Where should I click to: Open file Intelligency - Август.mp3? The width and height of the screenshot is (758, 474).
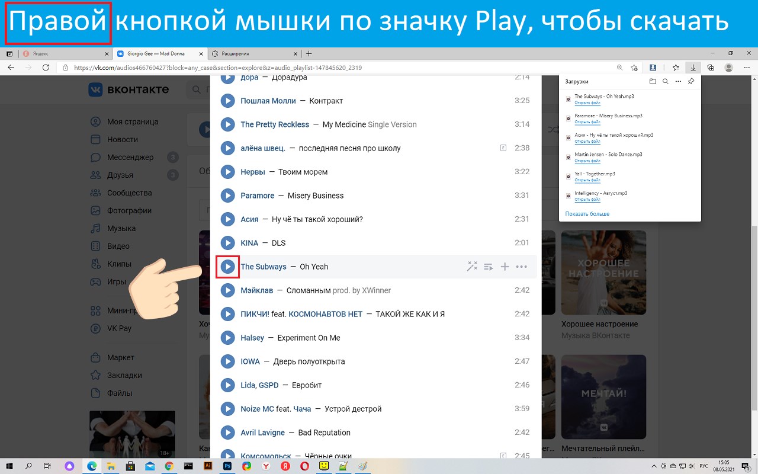pyautogui.click(x=587, y=200)
